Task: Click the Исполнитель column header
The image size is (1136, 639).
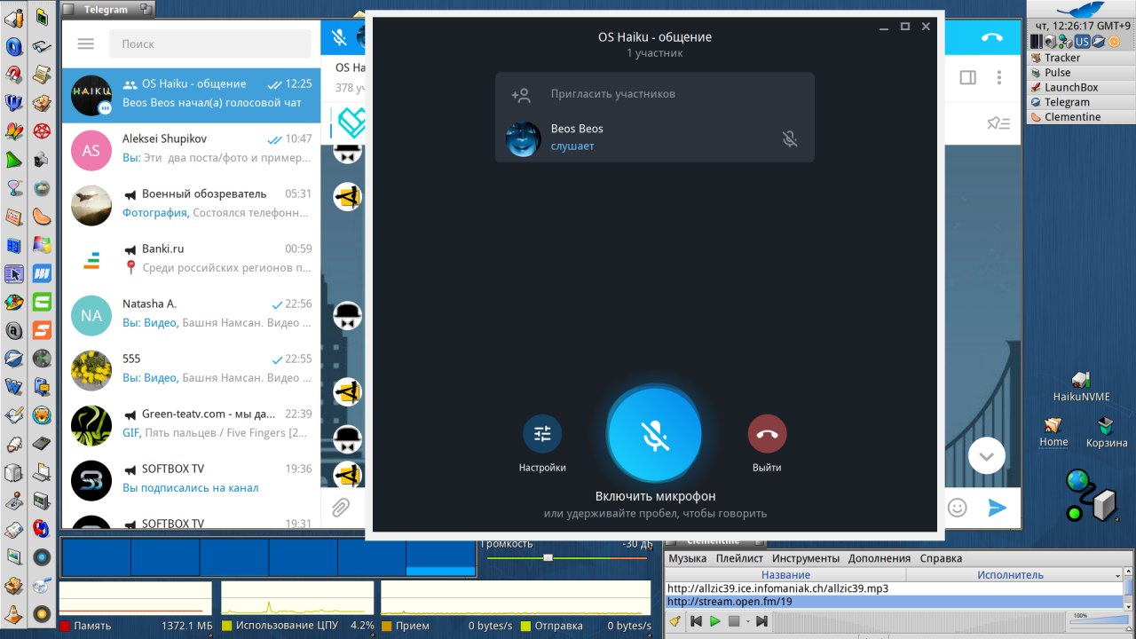Action: [1010, 575]
